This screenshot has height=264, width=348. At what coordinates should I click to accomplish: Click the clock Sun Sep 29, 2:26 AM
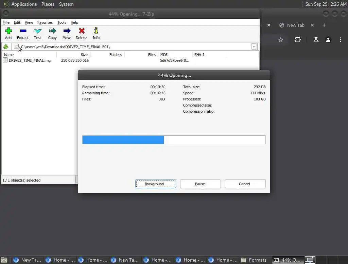point(326,4)
